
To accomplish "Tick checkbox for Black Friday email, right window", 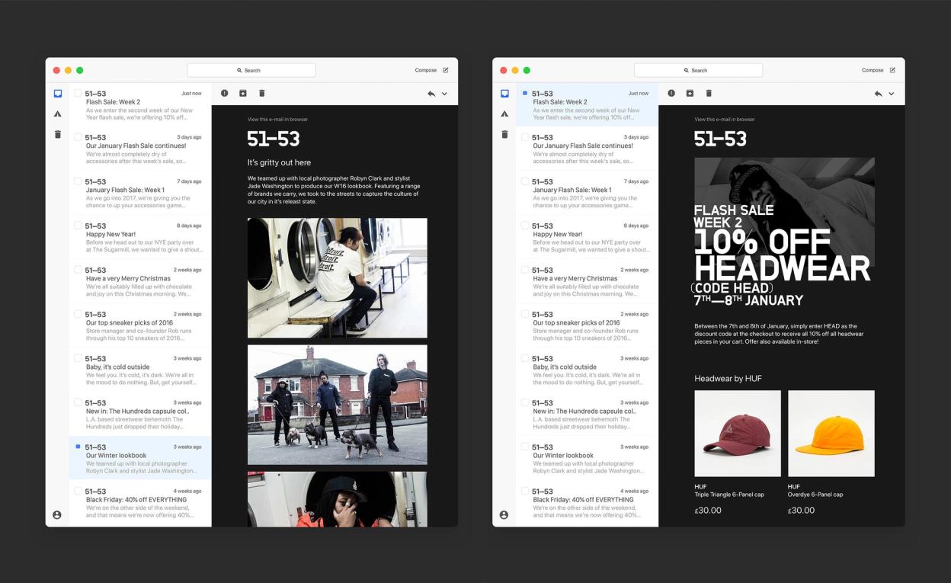I will (x=525, y=491).
